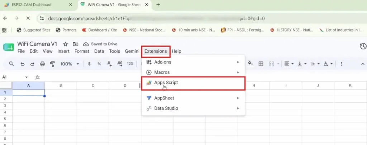Viewport: 367px width, 145px height.
Task: Star the WiFi Camera V1 document
Action: pos(66,44)
